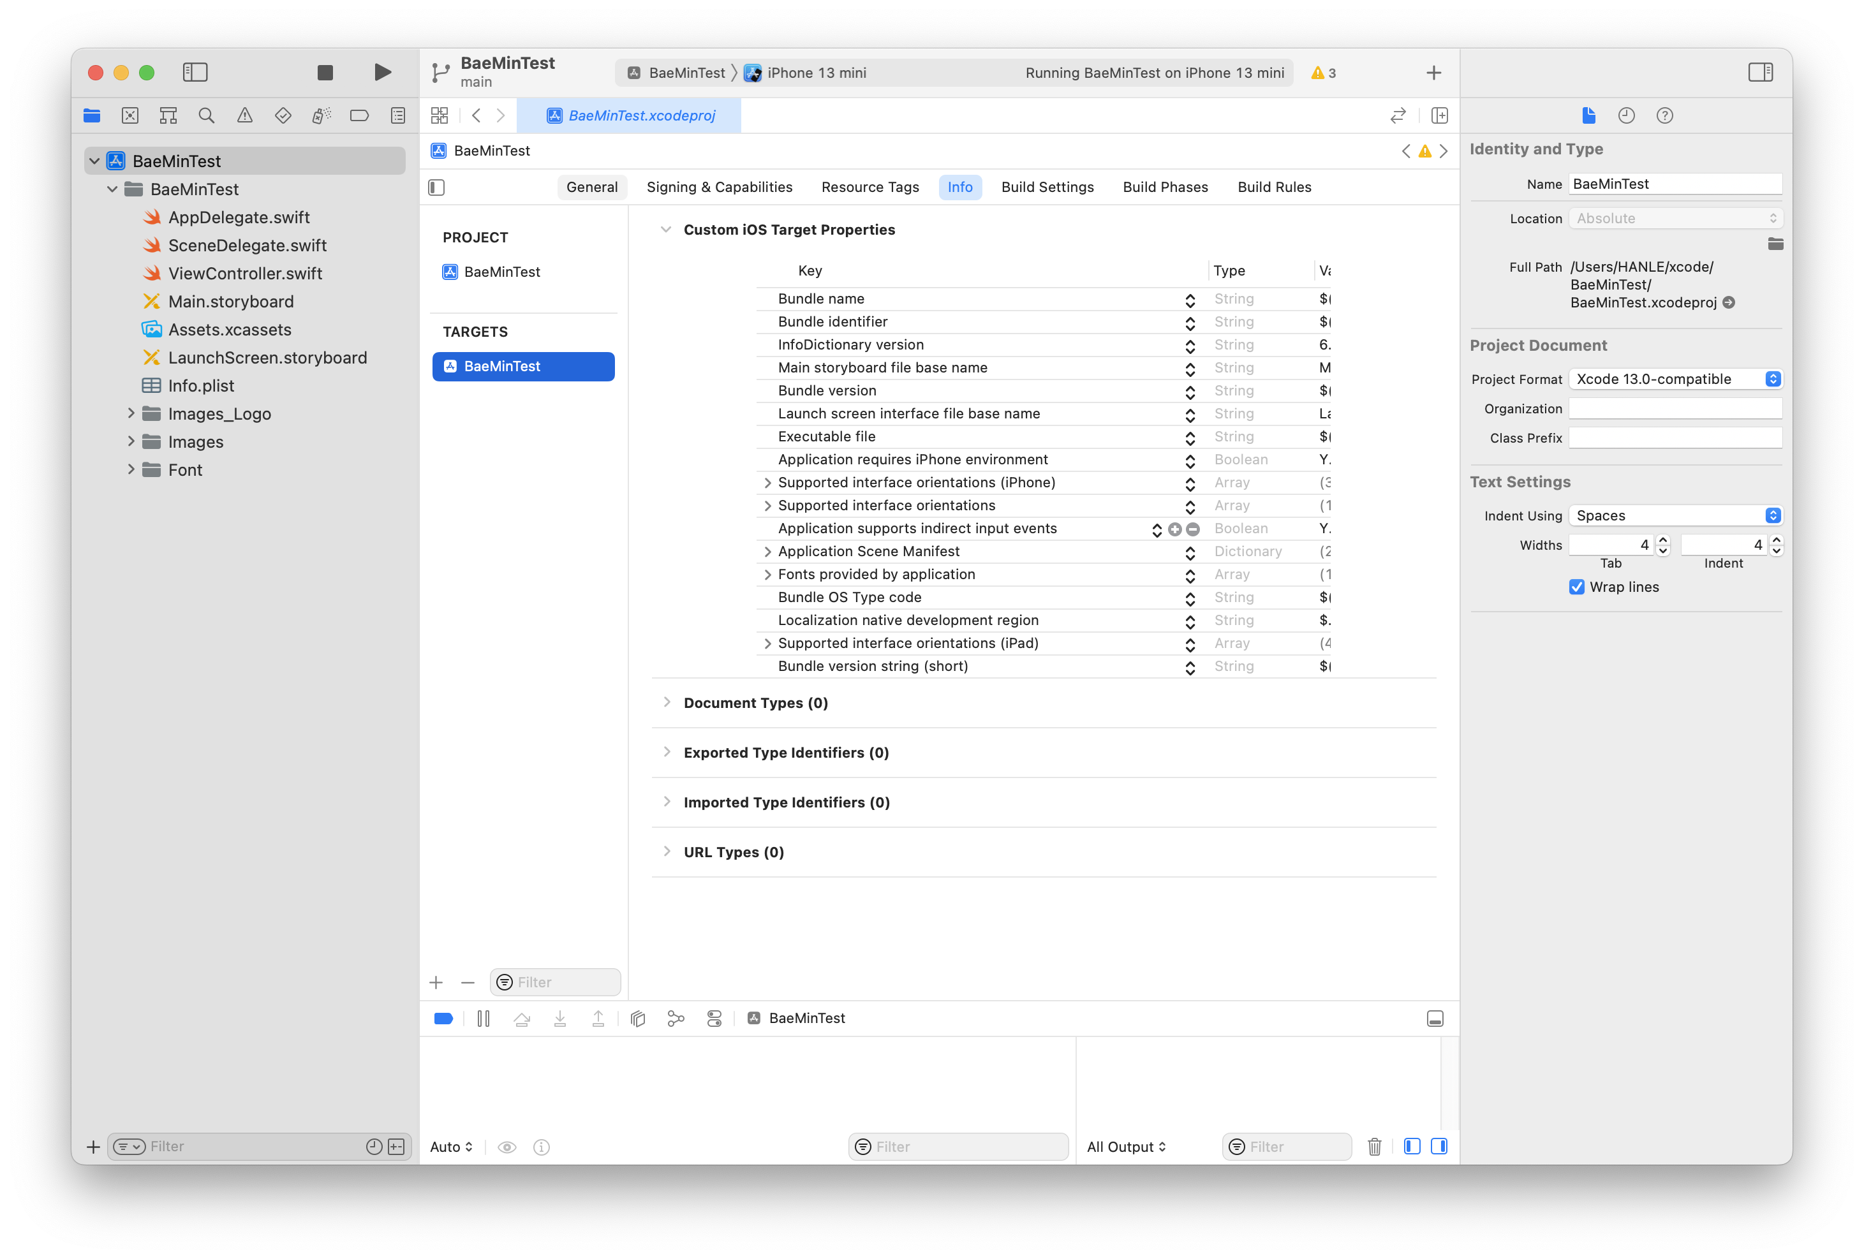Open the Debug Memory Graph icon
The image size is (1864, 1259).
point(676,1019)
